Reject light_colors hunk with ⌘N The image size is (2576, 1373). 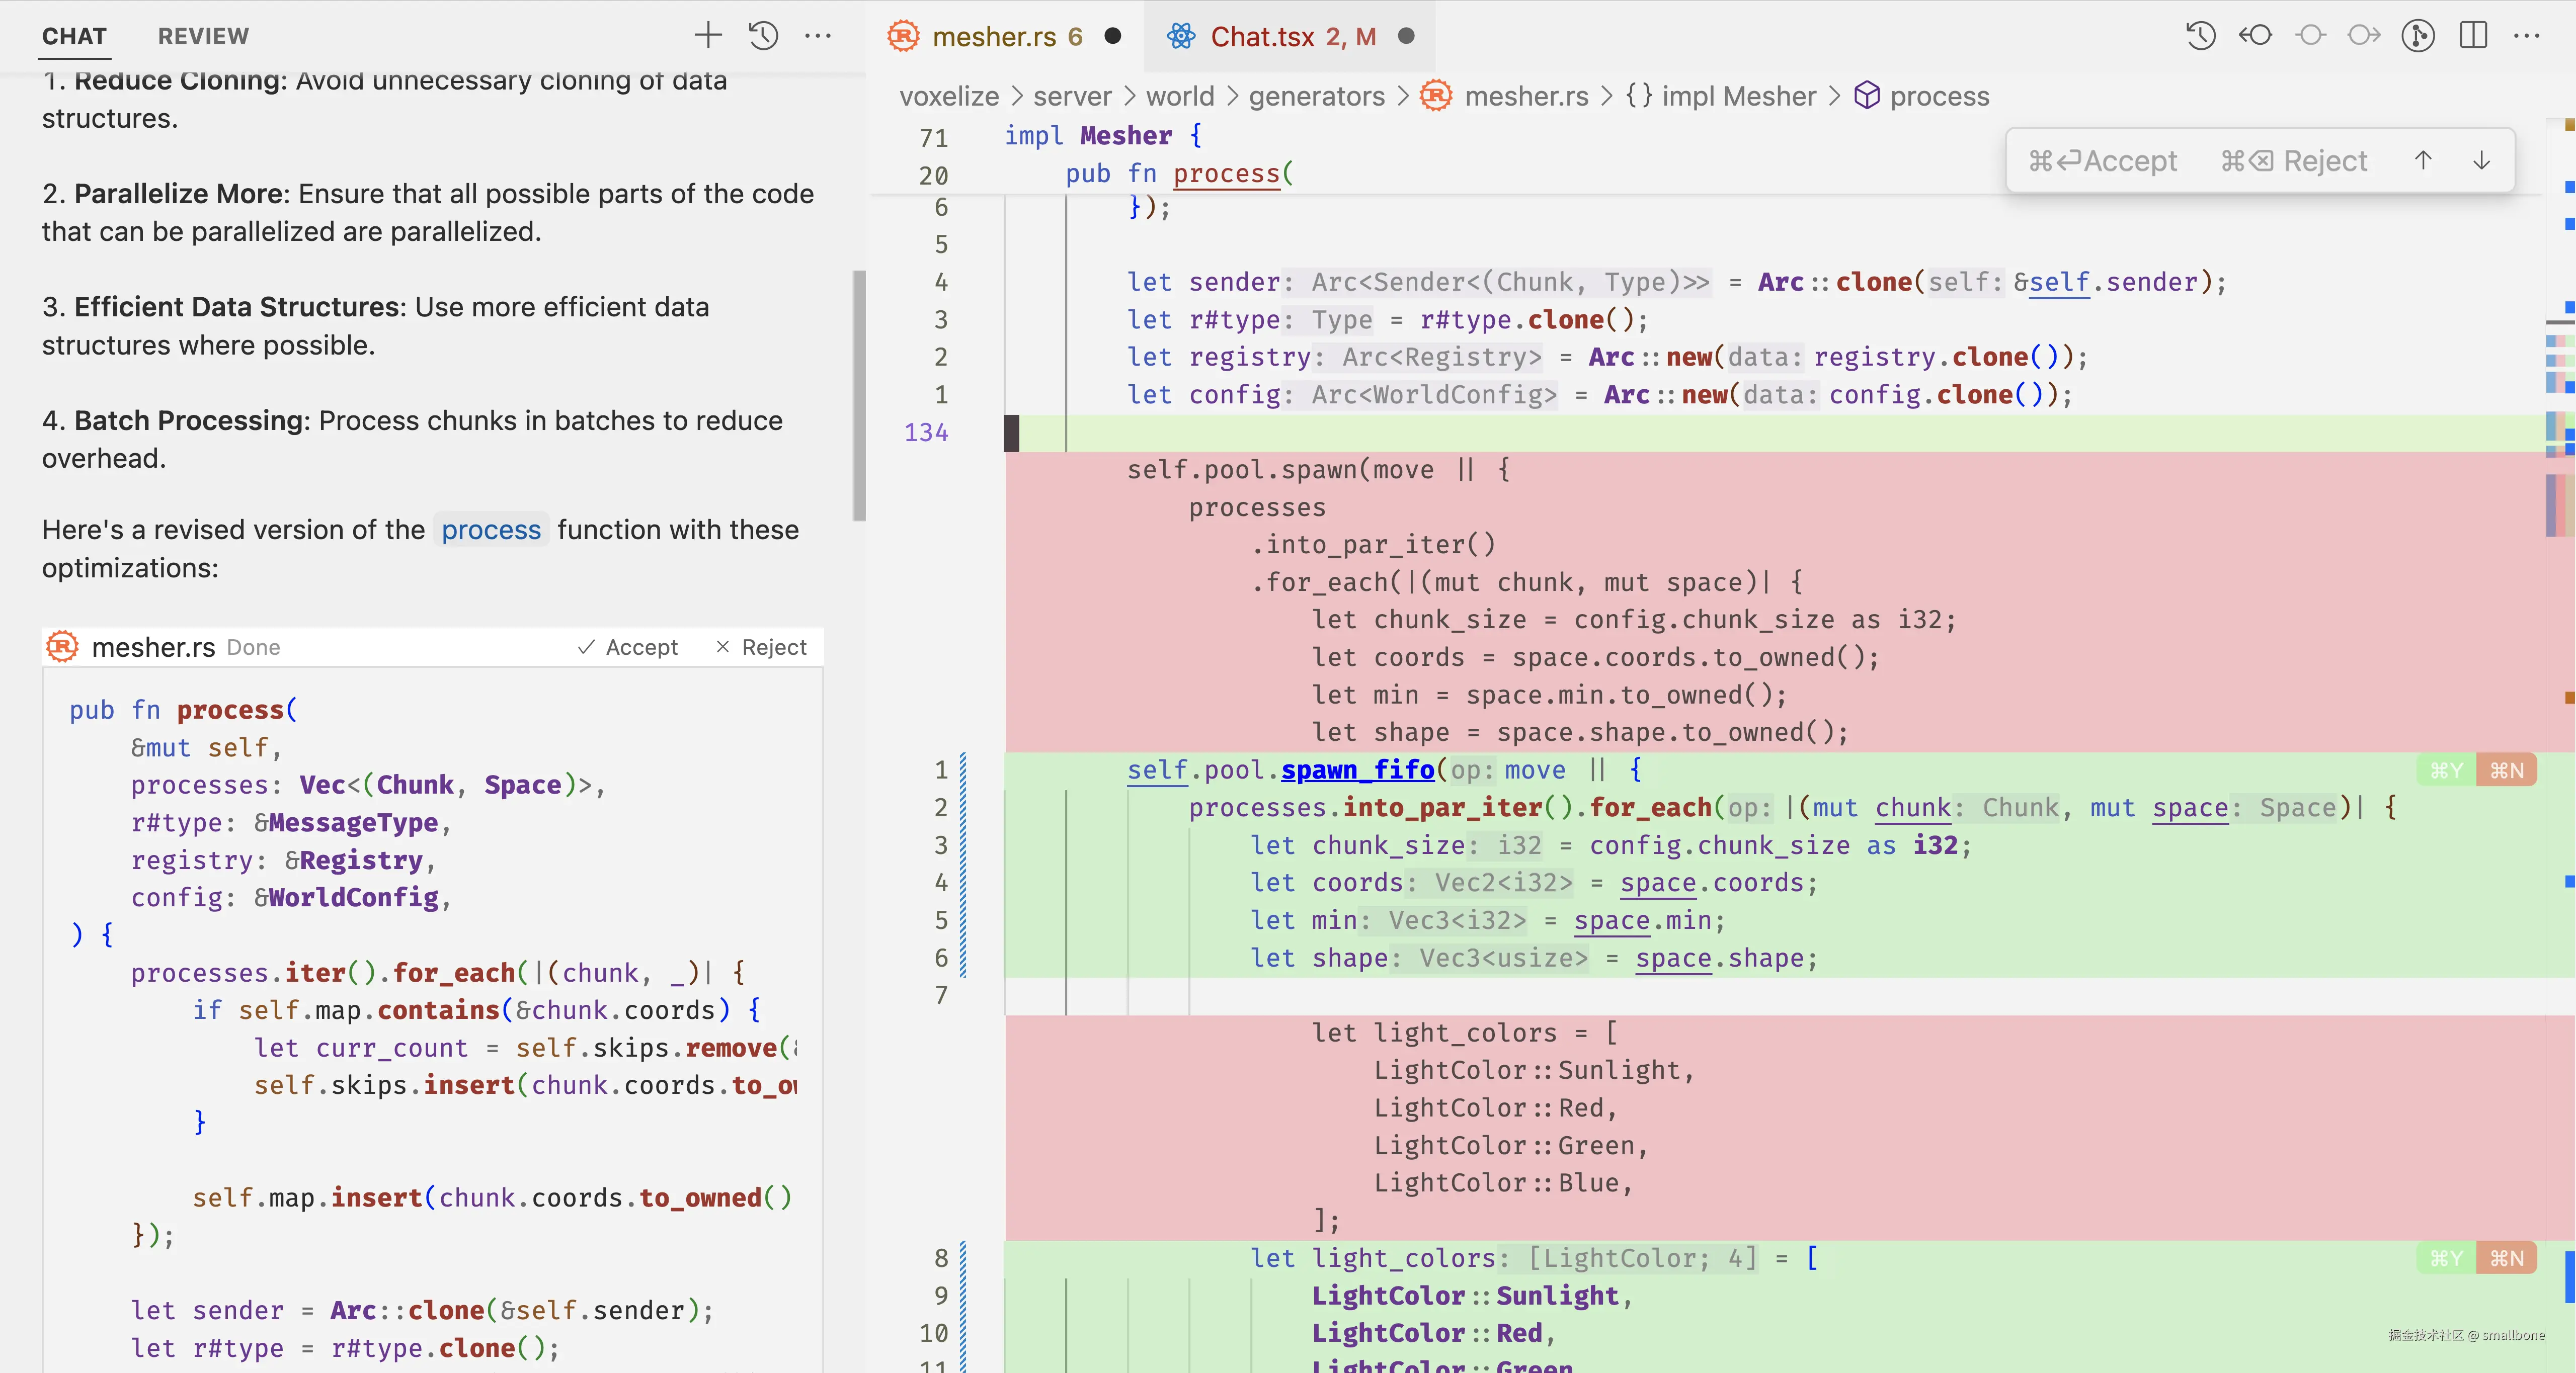pos(2506,1258)
